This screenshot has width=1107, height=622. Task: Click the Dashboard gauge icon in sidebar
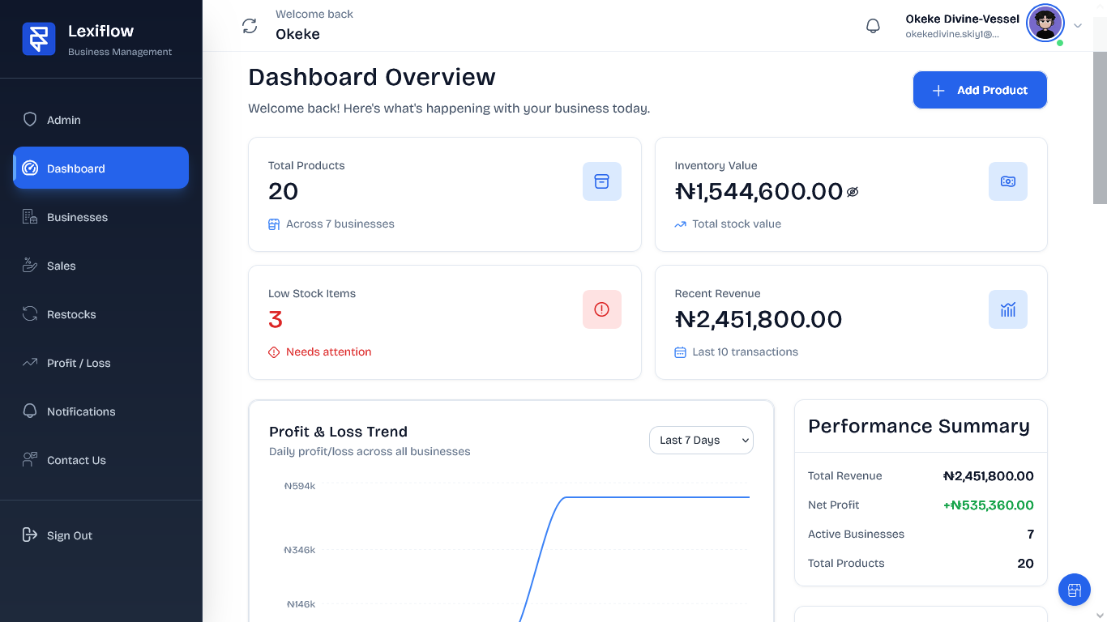30,168
